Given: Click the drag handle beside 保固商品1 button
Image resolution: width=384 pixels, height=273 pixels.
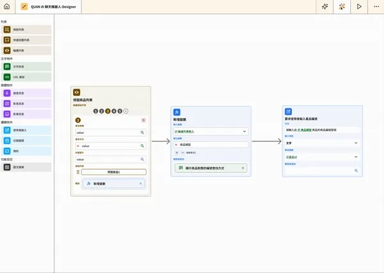Looking at the screenshot, I should [78, 172].
